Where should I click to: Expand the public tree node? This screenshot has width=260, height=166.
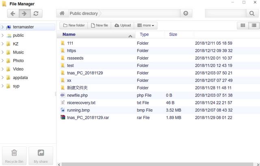tap(2, 35)
